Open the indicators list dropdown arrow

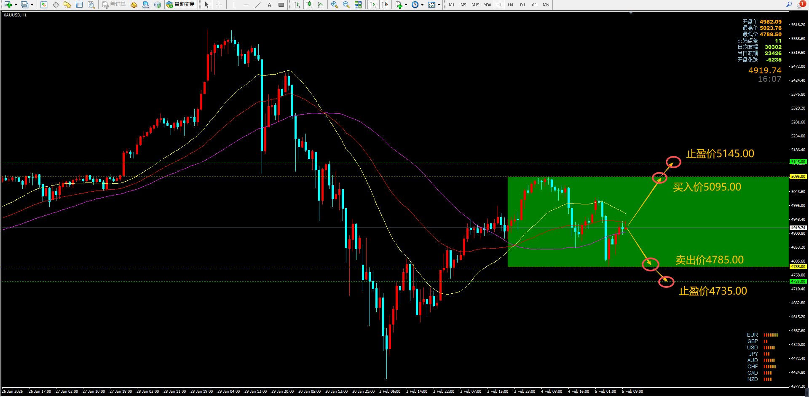click(406, 5)
